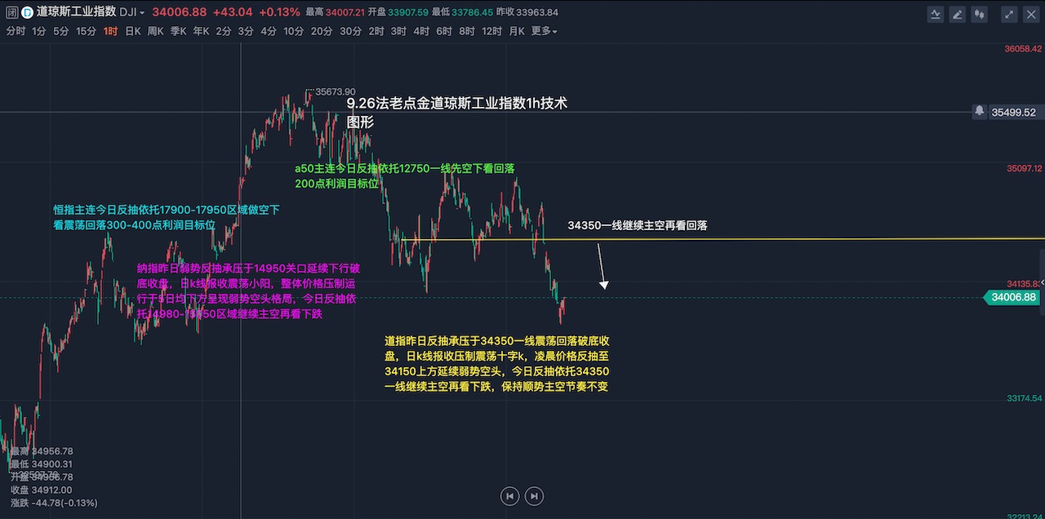Select the 4分 timeframe tab
Screen dimensions: 1045x519
269,31
